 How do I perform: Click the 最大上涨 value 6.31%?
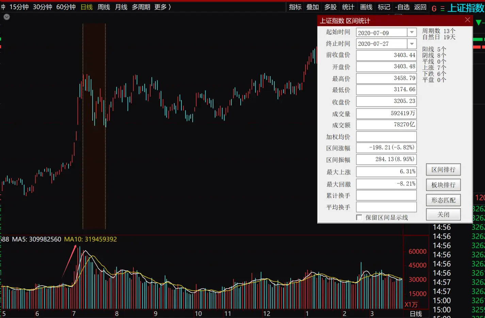click(386, 172)
